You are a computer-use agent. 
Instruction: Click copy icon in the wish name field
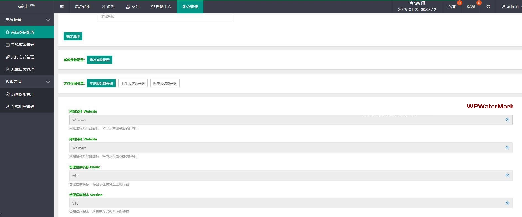(507, 175)
